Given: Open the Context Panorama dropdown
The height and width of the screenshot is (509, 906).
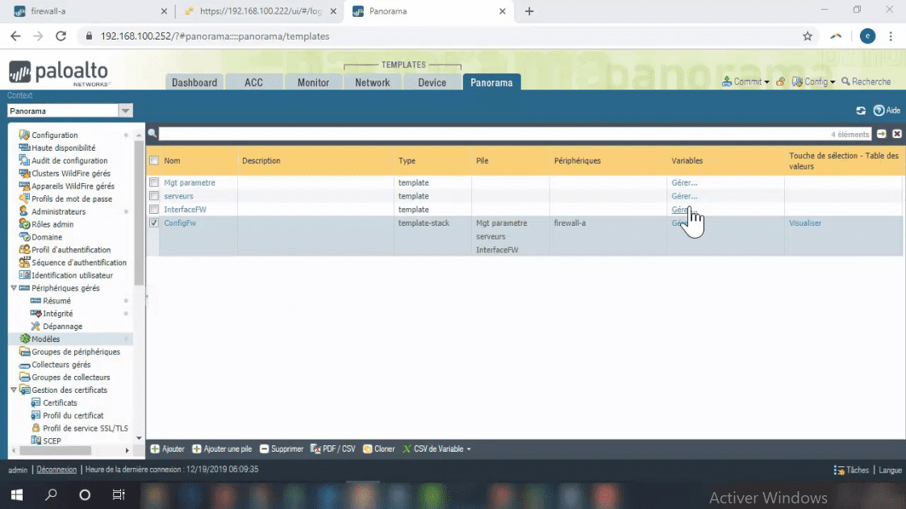Looking at the screenshot, I should click(x=125, y=111).
